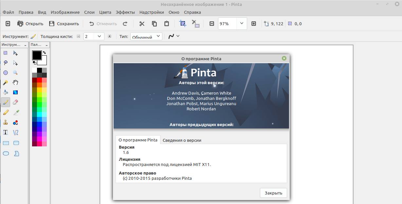Open the zoom percentage dropdown arrow
Image resolution: width=402 pixels, height=204 pixels.
(x=242, y=24)
